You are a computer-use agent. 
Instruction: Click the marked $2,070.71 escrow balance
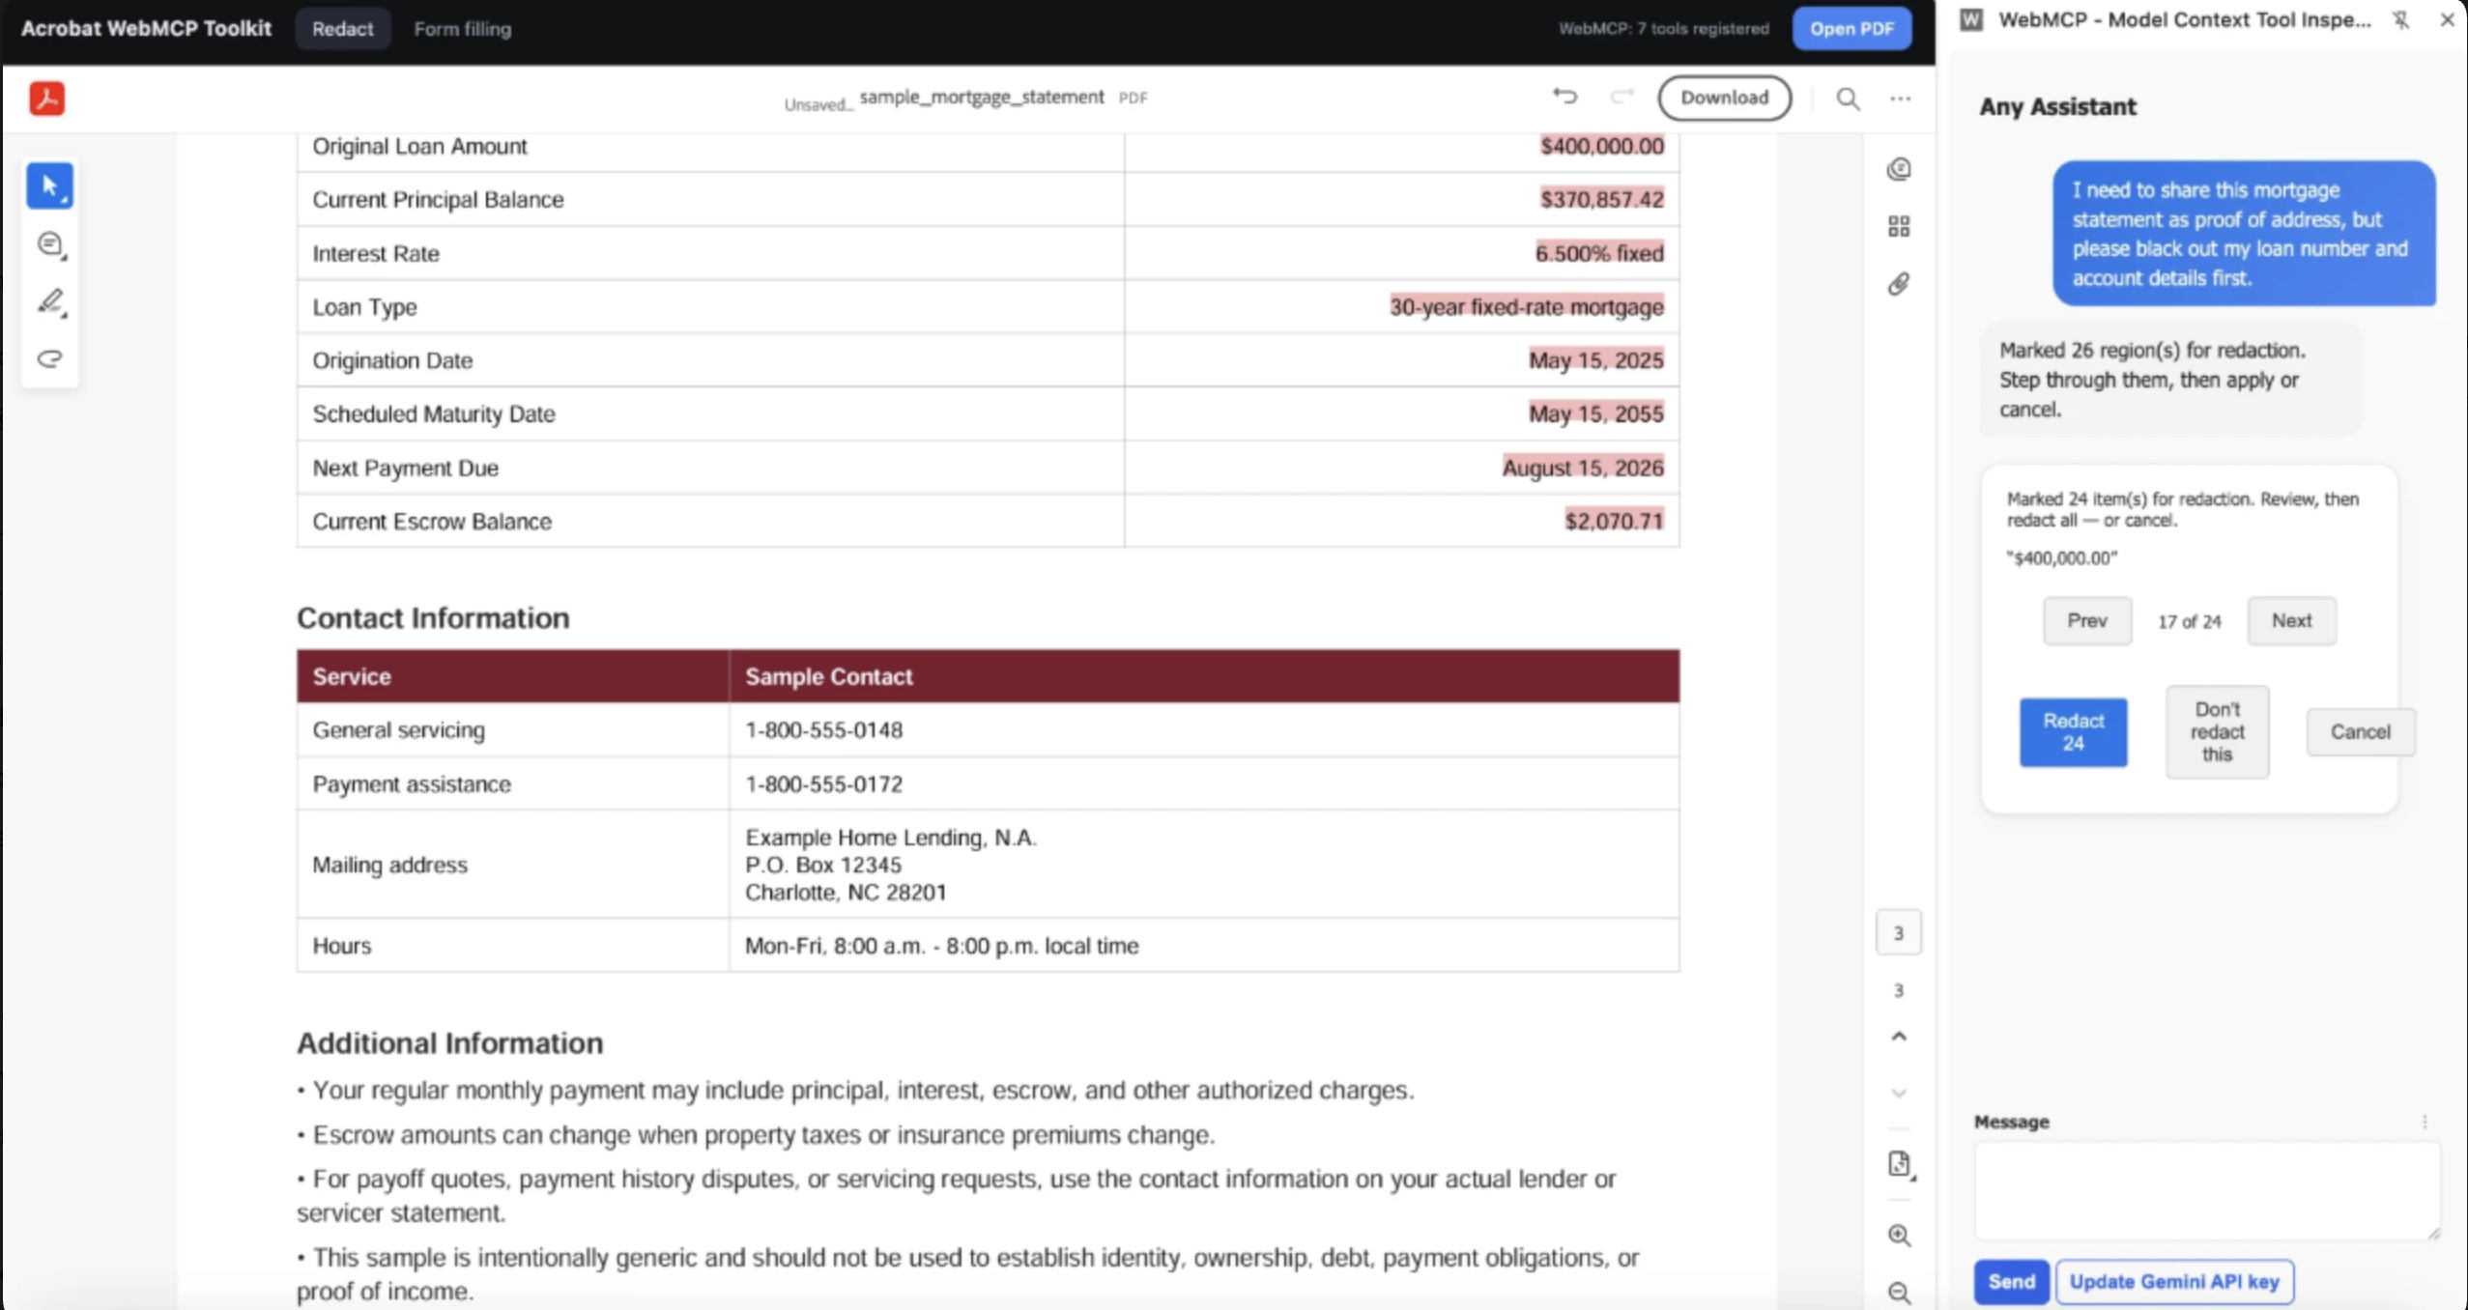[x=1614, y=521]
